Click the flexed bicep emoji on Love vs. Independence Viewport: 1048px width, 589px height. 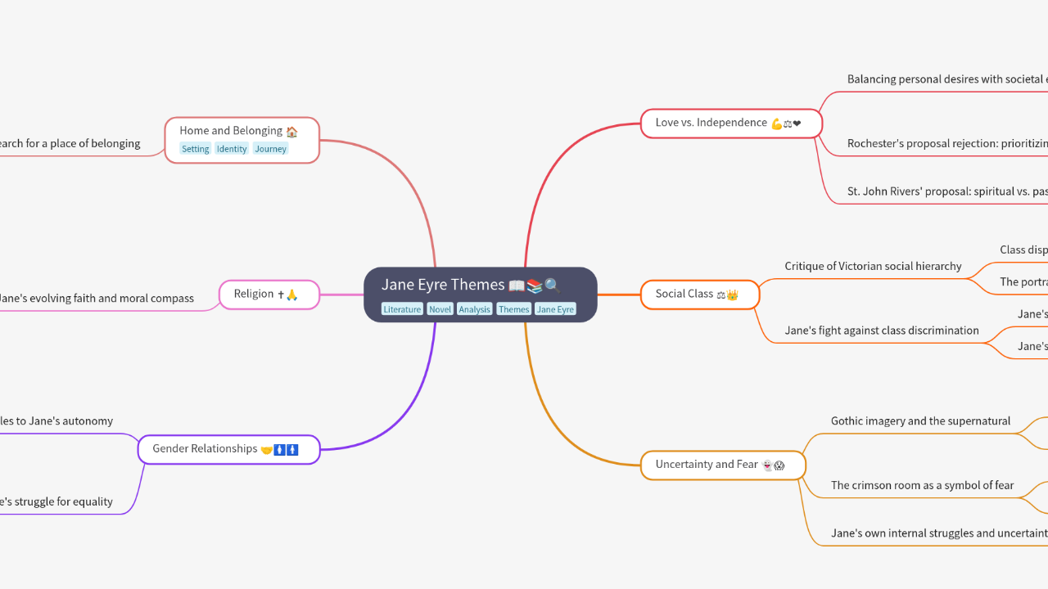point(776,124)
